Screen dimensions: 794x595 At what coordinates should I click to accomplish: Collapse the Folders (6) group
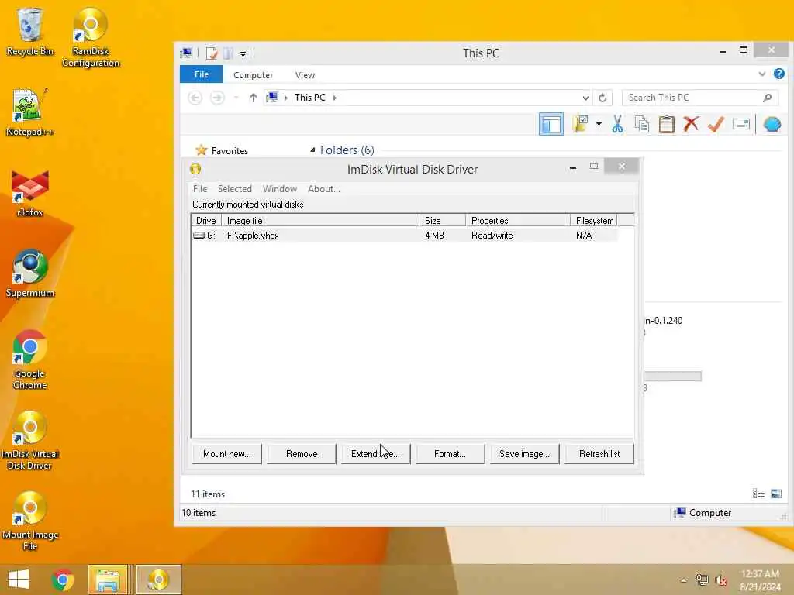tap(312, 150)
